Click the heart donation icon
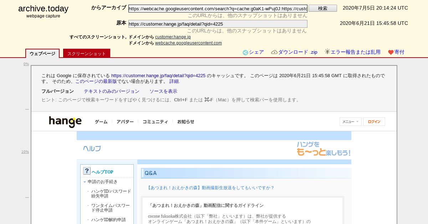This screenshot has width=428, height=224. (391, 52)
